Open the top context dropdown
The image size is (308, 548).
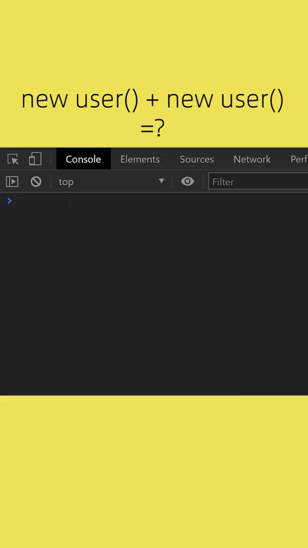(x=111, y=182)
